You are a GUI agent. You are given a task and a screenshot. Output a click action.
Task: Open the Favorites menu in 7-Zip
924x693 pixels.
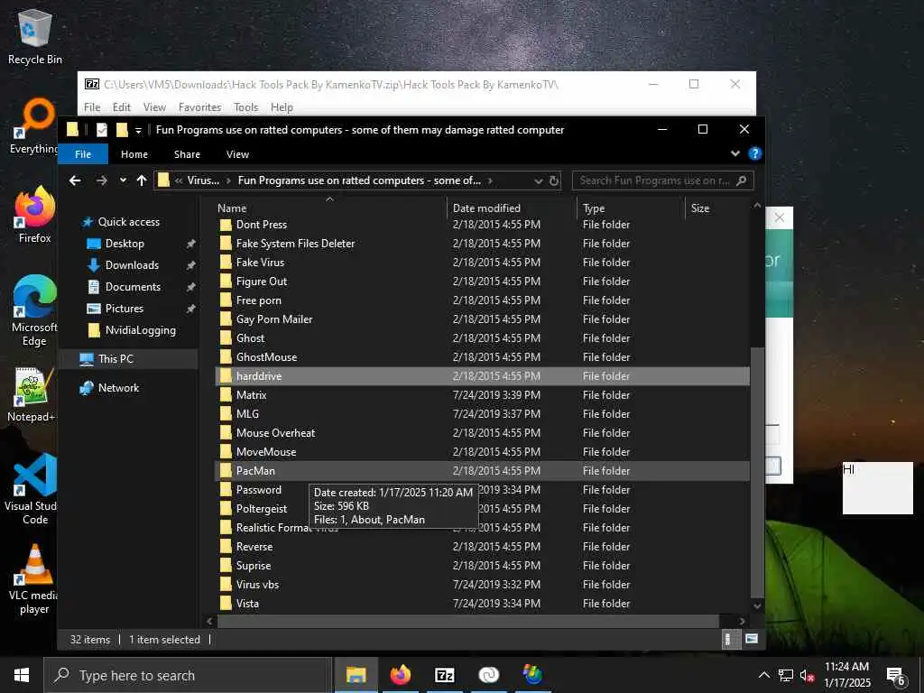point(199,107)
